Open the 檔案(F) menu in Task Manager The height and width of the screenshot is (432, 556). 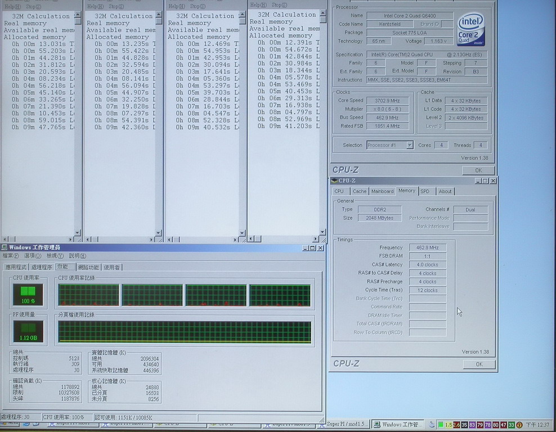(x=11, y=255)
